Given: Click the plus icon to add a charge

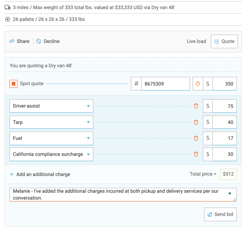Looking at the screenshot, I should tap(12, 174).
